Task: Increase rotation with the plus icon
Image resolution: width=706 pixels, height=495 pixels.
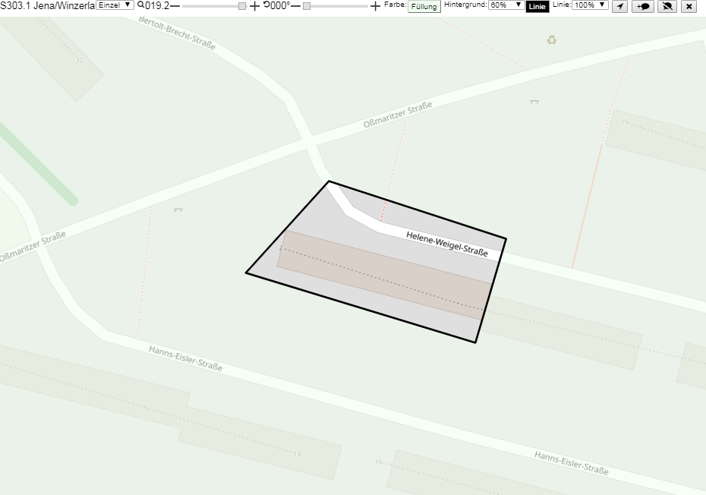Action: [x=375, y=6]
